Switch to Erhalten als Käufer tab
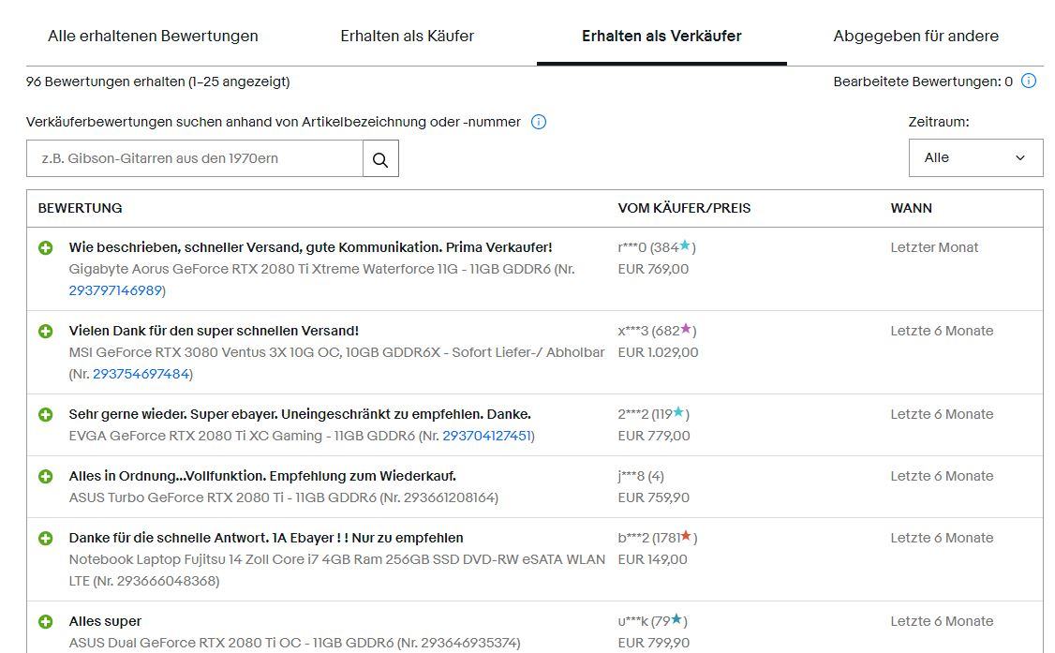 click(407, 36)
